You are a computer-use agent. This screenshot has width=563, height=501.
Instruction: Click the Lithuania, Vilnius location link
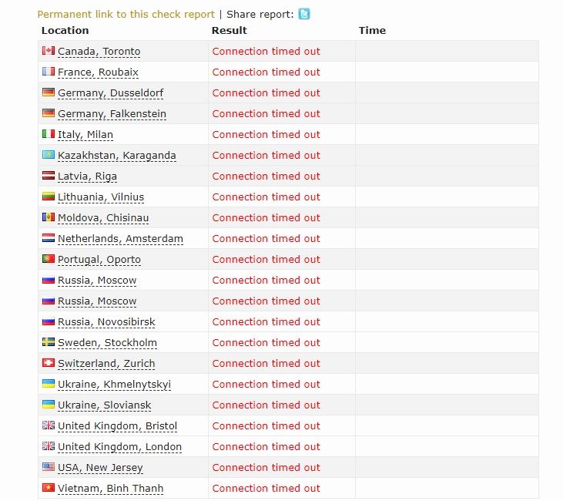click(100, 197)
